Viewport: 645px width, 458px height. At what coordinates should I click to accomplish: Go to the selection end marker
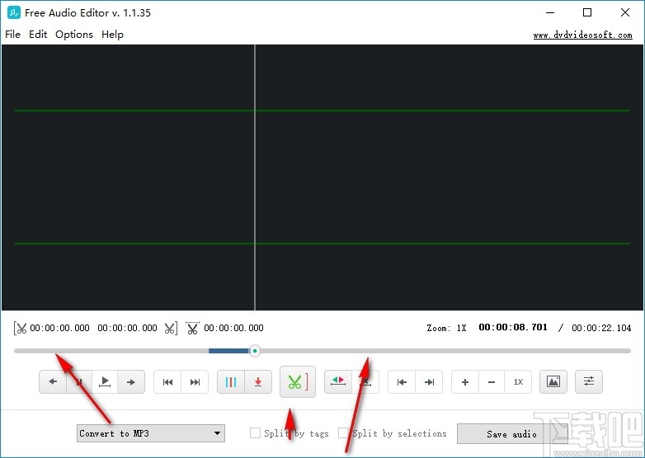[x=429, y=382]
